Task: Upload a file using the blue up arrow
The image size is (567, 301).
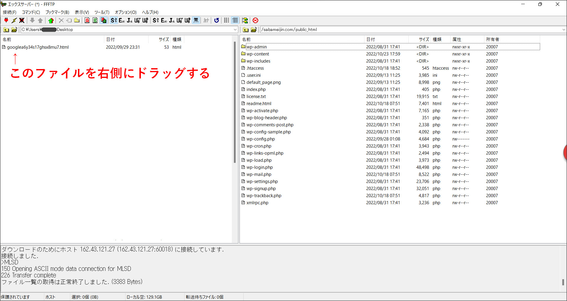Action: [x=40, y=20]
